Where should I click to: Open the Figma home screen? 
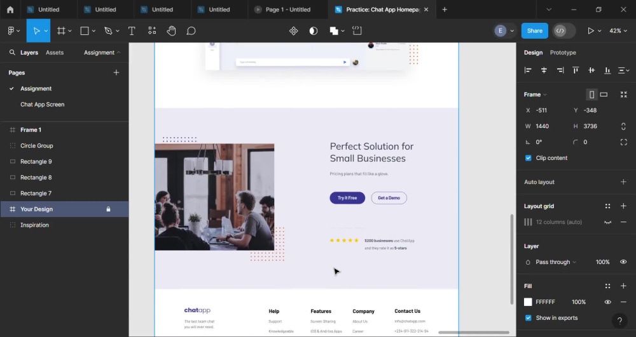pyautogui.click(x=10, y=10)
